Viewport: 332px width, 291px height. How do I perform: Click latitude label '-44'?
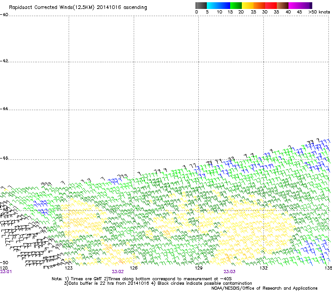(x=4, y=109)
